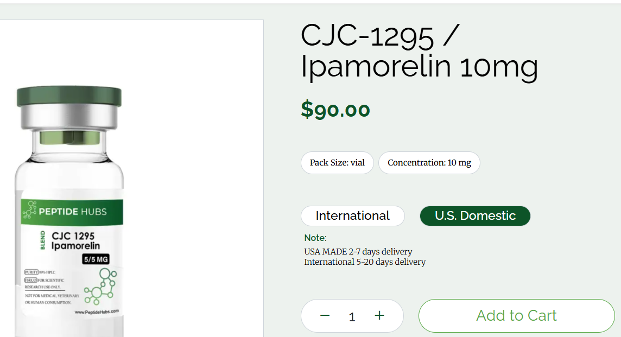
Task: Choose the Pack Size: vial option
Action: [x=337, y=163]
